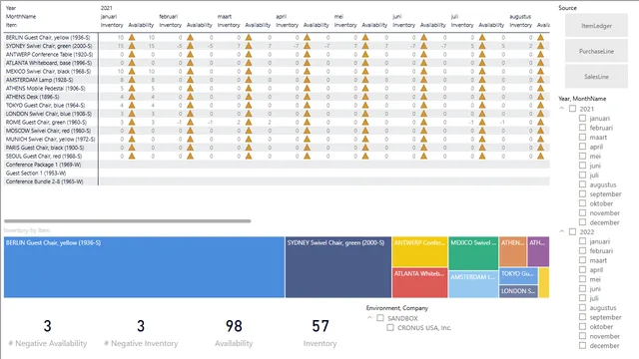The height and width of the screenshot is (359, 639).
Task: Click warning triangle for ROME juli
Action: tap(482, 122)
